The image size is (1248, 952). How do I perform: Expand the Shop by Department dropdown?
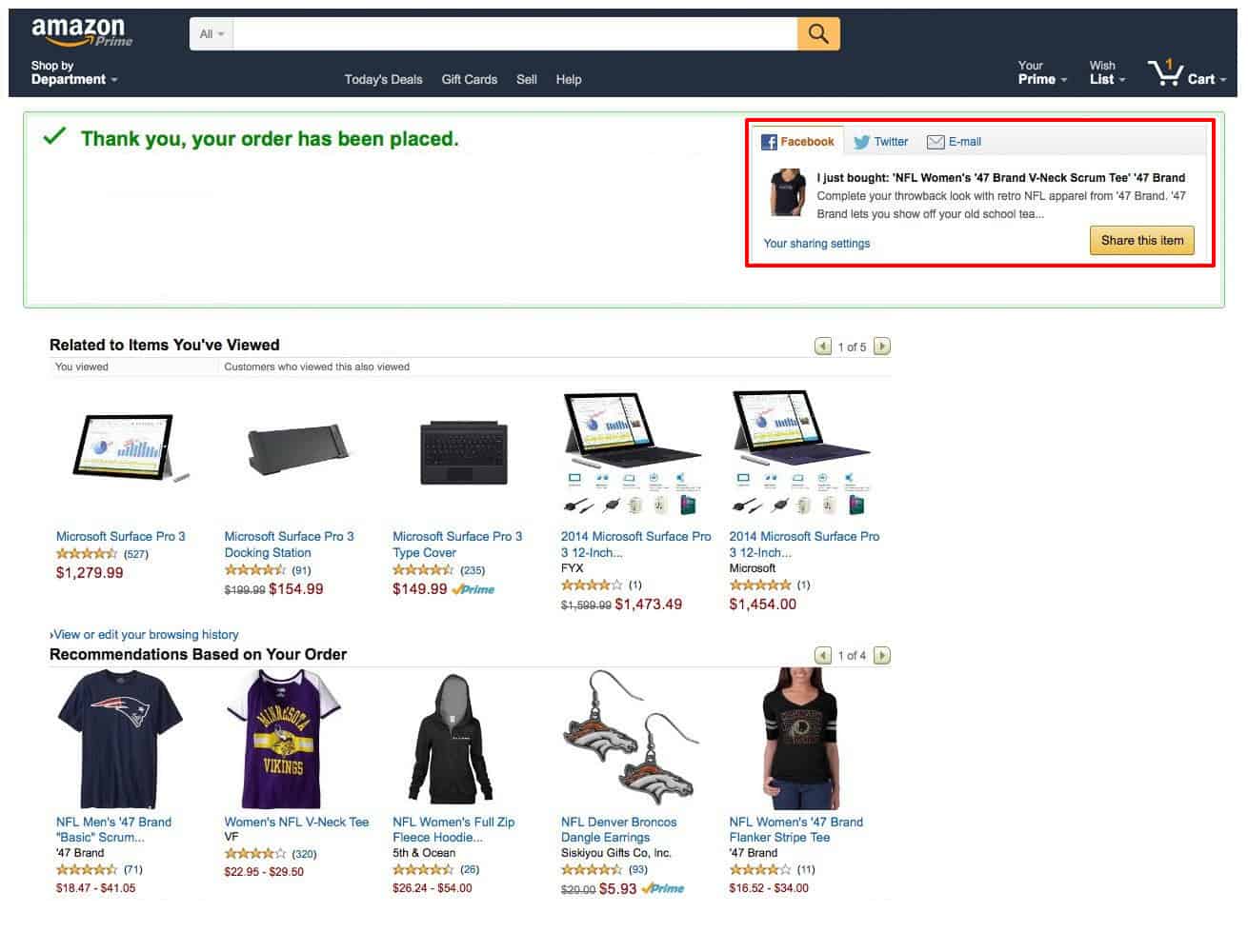click(73, 72)
